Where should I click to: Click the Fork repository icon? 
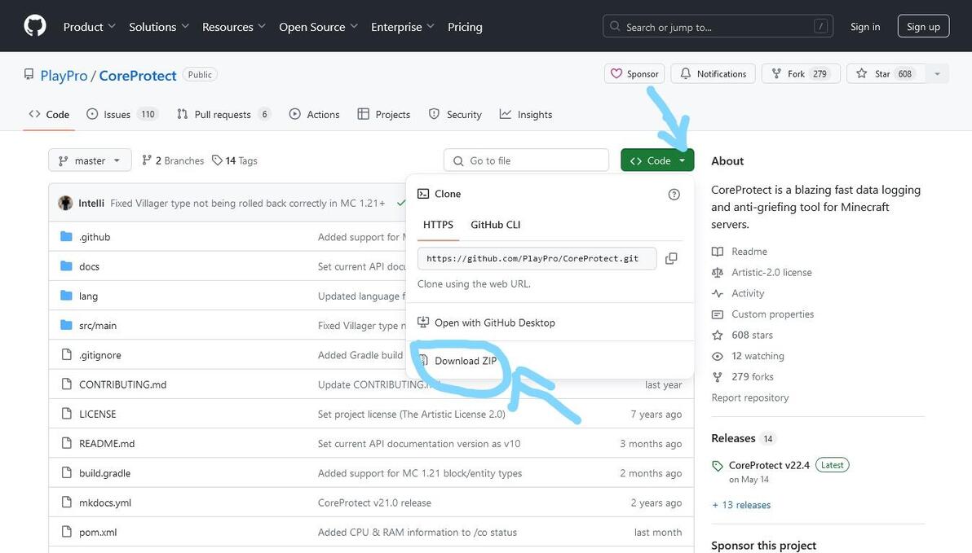pyautogui.click(x=776, y=73)
